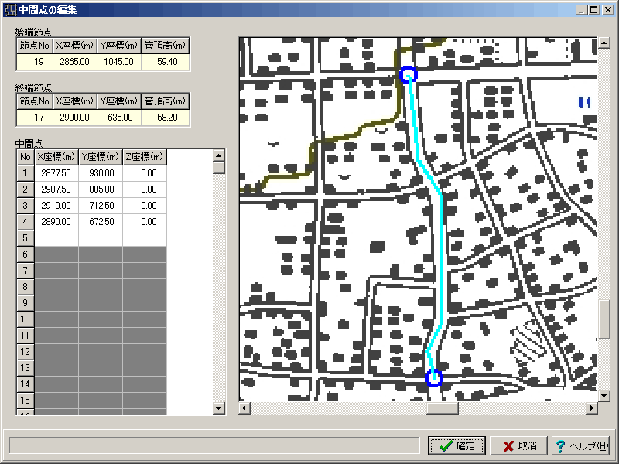Click the 取消 cancel button

click(519, 446)
